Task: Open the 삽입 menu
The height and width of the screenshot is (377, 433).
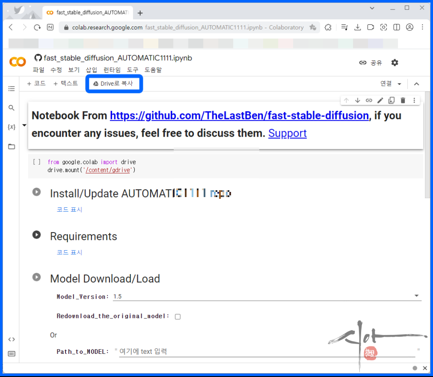Action: [92, 70]
